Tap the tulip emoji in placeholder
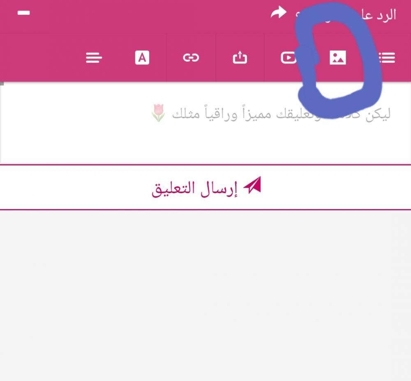Viewport: 411px width, 381px height. click(158, 113)
